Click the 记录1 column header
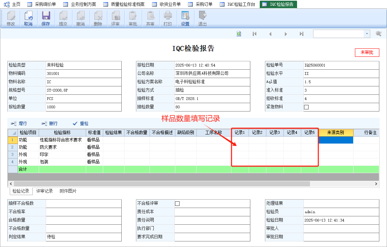387x247 pixels. 240,133
